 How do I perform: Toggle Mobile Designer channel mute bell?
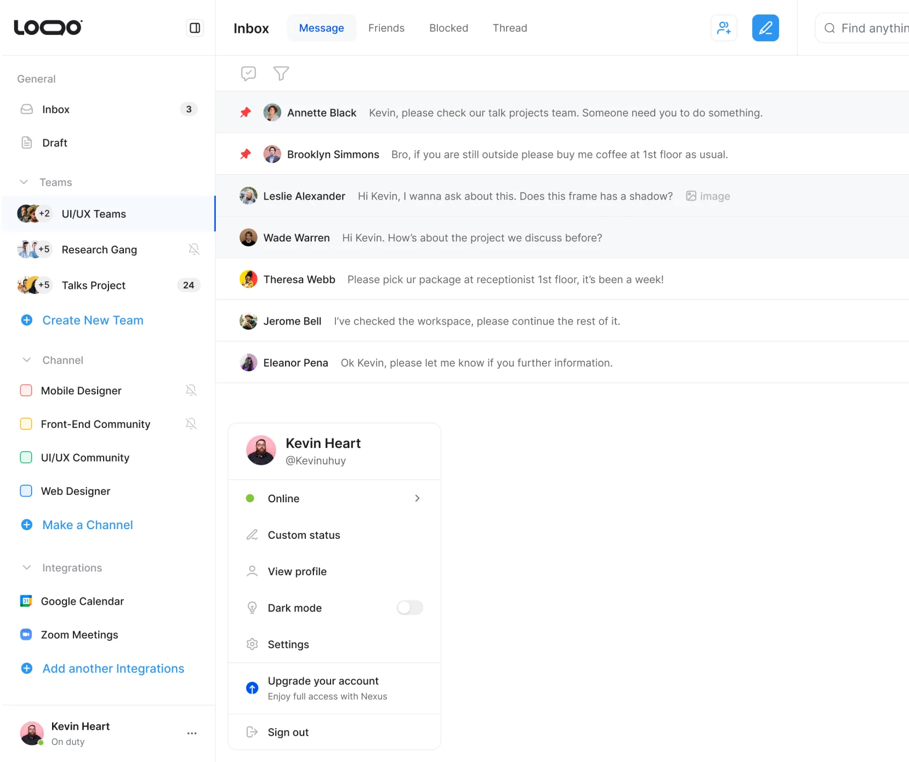[190, 391]
